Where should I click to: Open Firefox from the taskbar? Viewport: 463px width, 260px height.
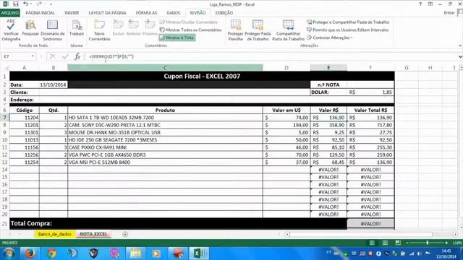point(30,253)
